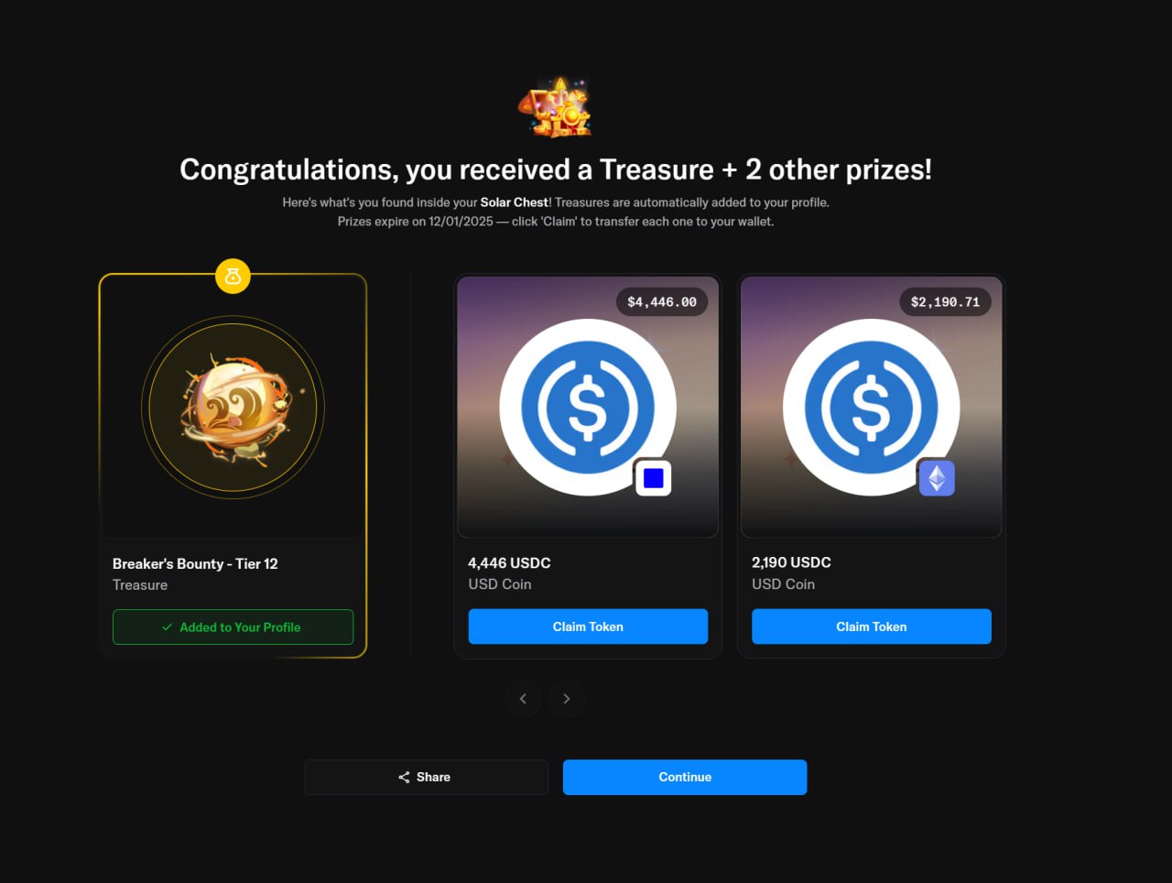Click the 4,446 USDC card title
The image size is (1172, 883).
[509, 563]
